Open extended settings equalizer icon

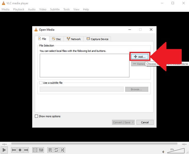point(41,150)
